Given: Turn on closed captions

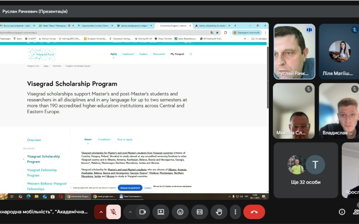Looking at the screenshot, I should 200,211.
